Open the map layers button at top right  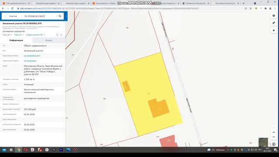click(x=274, y=16)
